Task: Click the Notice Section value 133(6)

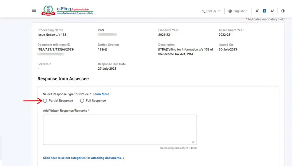Action: point(102,50)
